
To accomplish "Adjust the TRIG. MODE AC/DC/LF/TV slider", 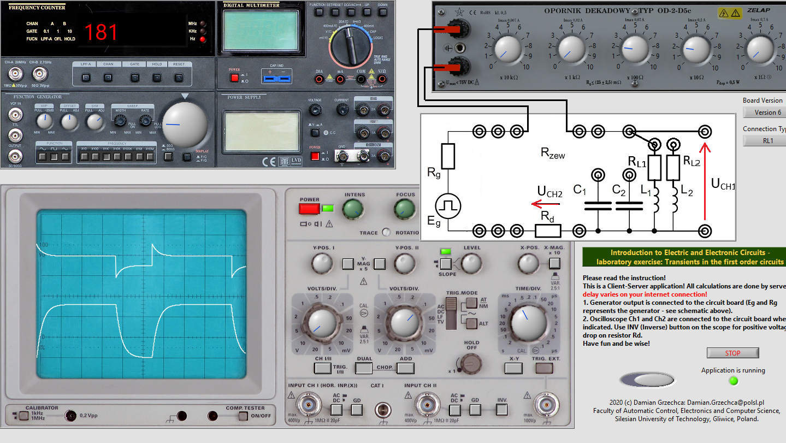I will (451, 314).
